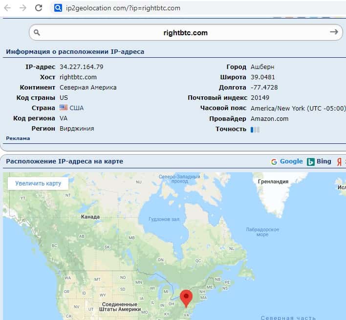346x320 pixels.
Task: Click the Северо-Западный проход map label
Action: click(x=179, y=179)
